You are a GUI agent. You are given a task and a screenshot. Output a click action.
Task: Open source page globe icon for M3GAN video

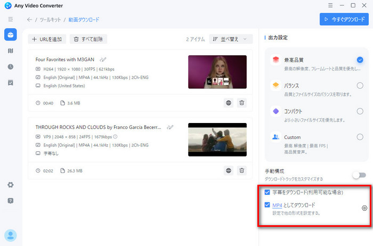pyautogui.click(x=229, y=103)
